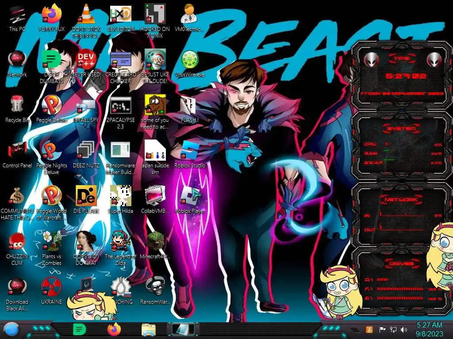The image size is (453, 339).
Task: Click the NETWORK widget header
Action: (x=402, y=200)
